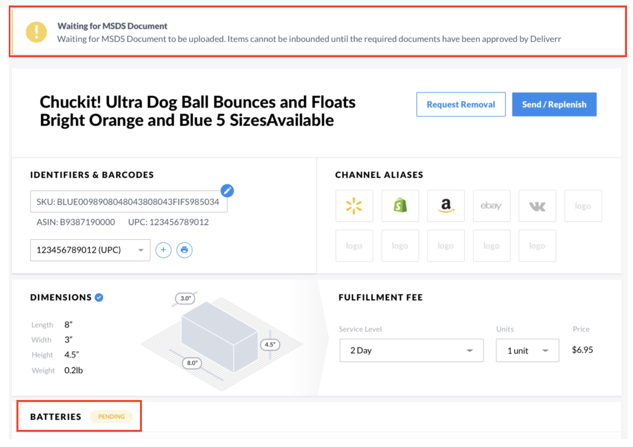
Task: Click the blue pencil edit SKU icon
Action: point(227,191)
